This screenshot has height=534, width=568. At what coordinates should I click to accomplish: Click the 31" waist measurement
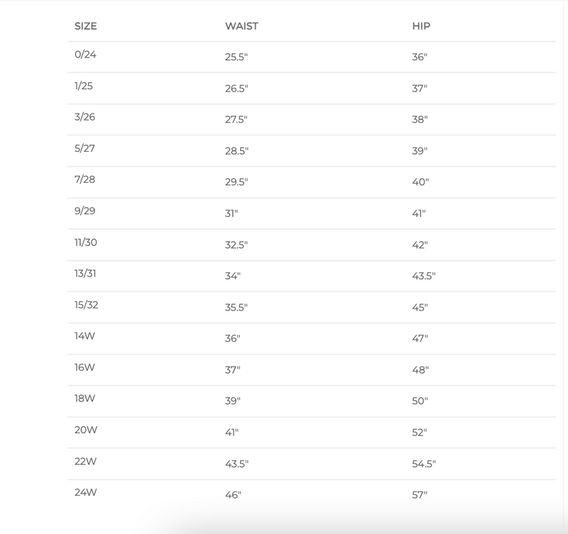233,213
